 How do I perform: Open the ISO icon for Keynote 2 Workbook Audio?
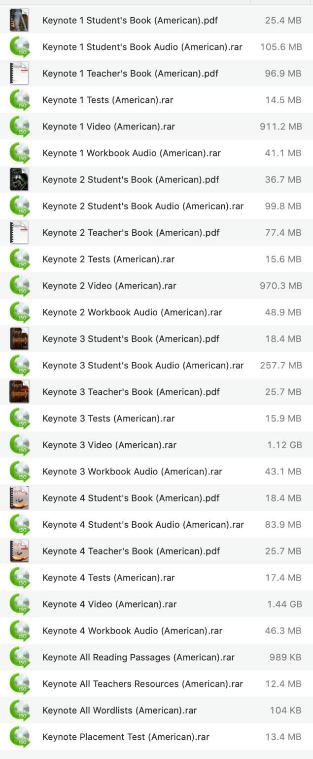(19, 312)
